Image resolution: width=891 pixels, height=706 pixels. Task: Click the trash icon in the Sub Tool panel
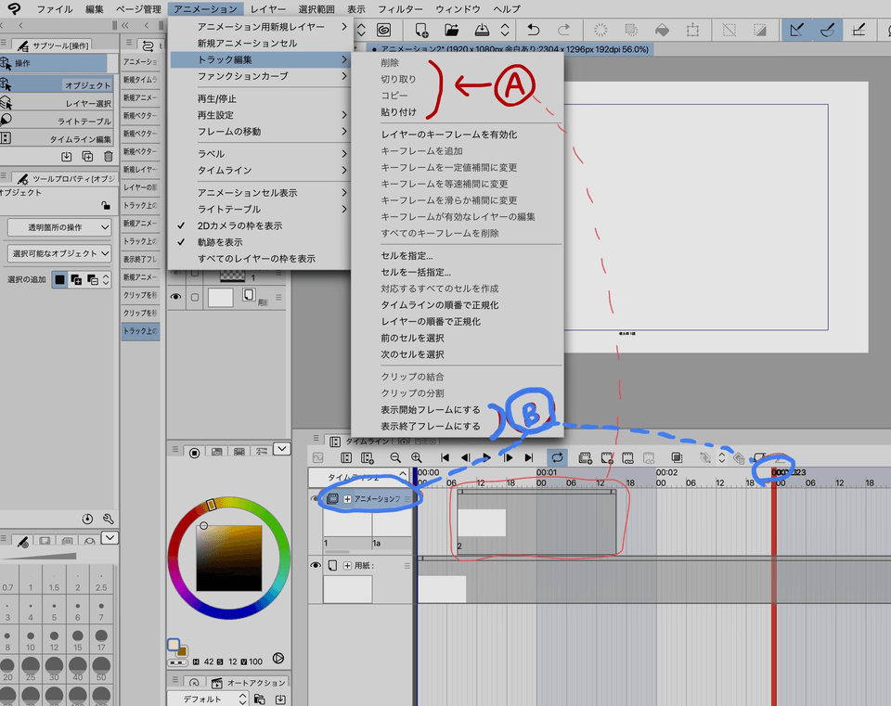[x=108, y=157]
